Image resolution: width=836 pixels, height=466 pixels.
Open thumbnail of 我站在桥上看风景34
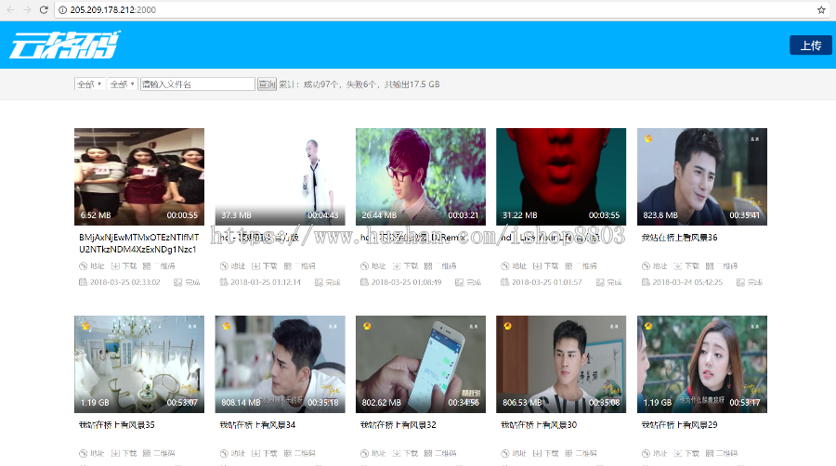(x=280, y=364)
